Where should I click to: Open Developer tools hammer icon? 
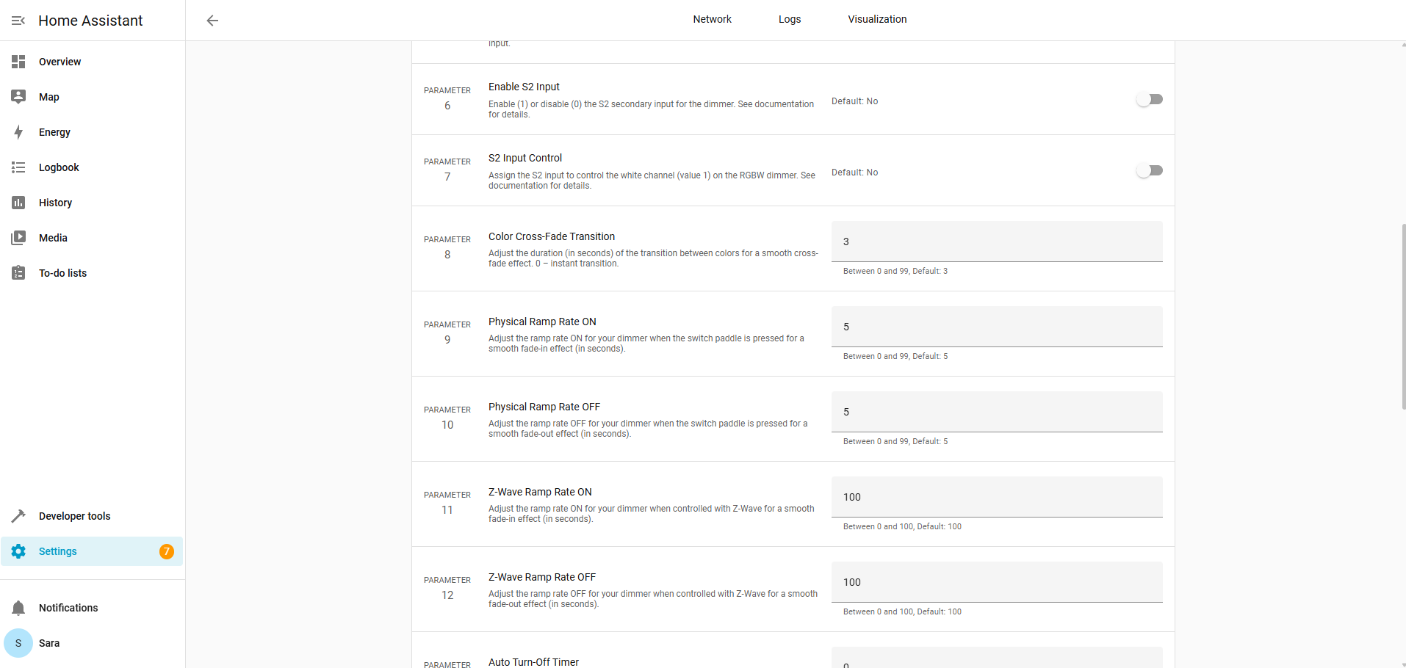(x=18, y=516)
